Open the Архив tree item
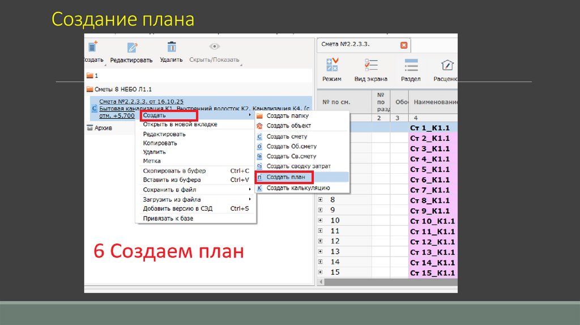580x325 pixels. coord(103,128)
